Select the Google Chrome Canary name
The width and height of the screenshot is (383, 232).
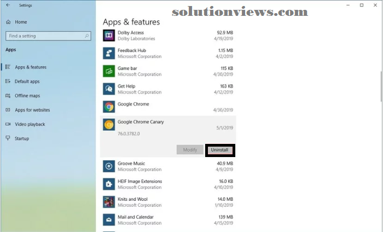141,121
